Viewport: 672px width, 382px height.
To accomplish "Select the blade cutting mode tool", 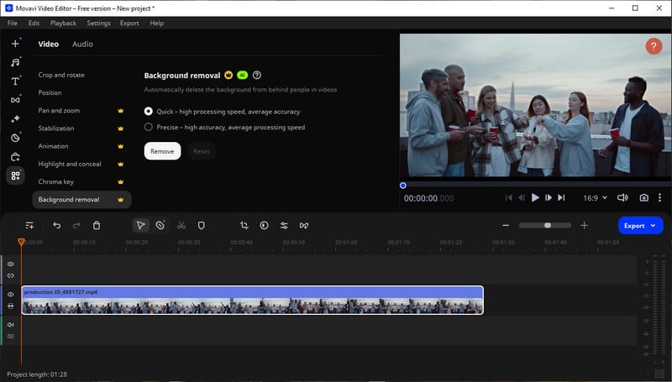I will (x=160, y=225).
